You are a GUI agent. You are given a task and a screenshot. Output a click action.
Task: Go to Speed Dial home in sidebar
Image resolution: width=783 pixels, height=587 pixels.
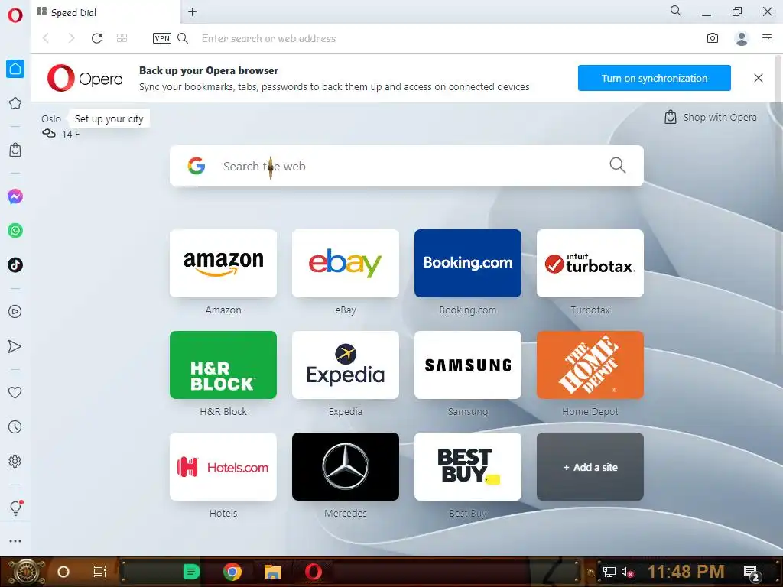pyautogui.click(x=15, y=69)
